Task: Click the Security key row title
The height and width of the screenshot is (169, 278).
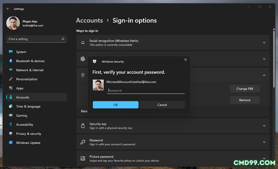Action: (98, 124)
